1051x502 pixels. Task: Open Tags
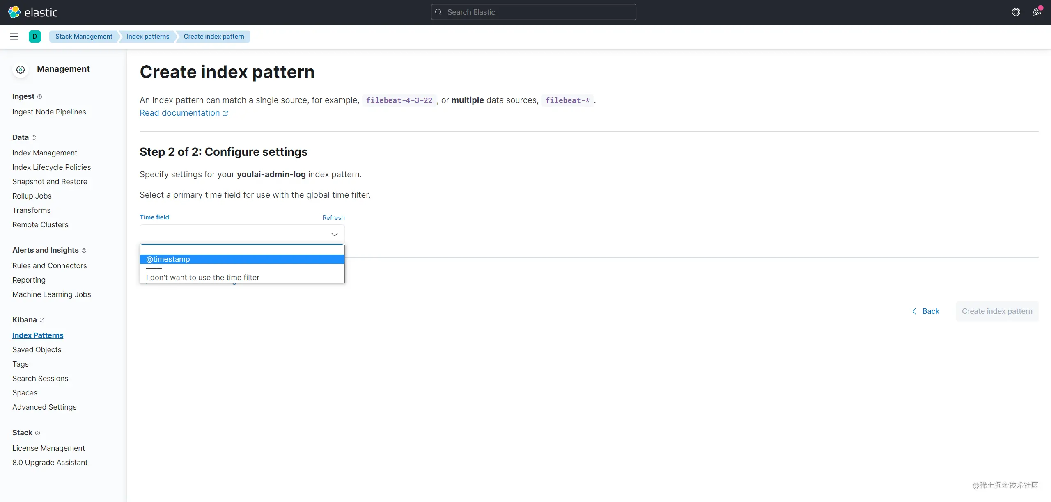tap(21, 364)
